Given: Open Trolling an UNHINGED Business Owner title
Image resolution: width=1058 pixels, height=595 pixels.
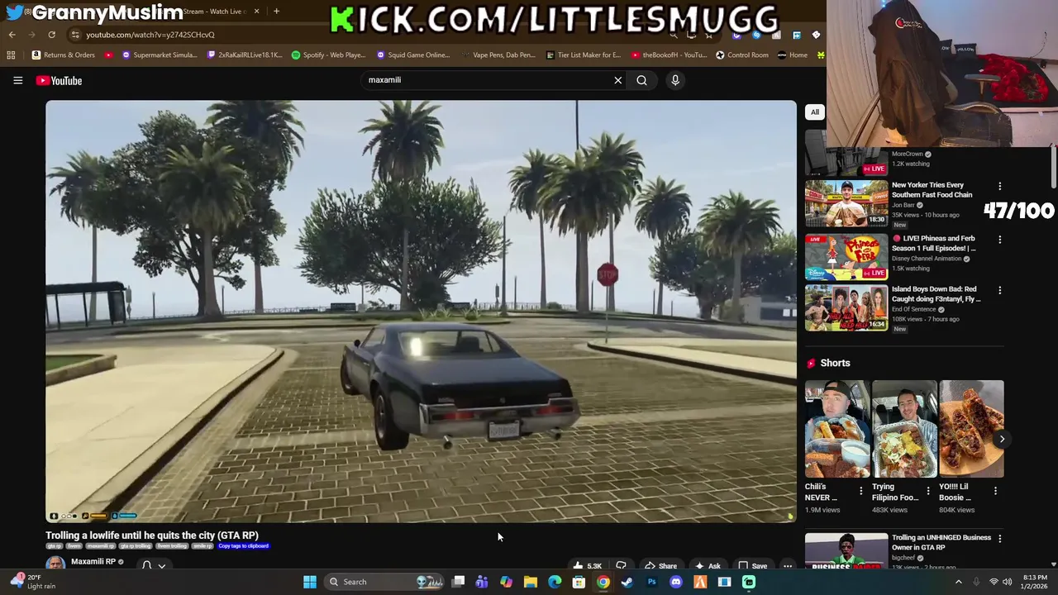Looking at the screenshot, I should pos(941,542).
